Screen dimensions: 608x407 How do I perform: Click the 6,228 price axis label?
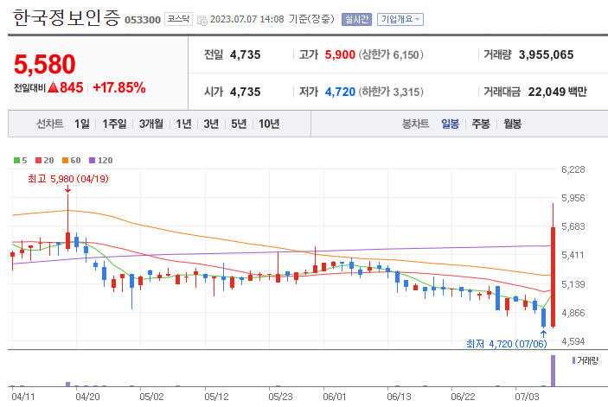tap(573, 169)
